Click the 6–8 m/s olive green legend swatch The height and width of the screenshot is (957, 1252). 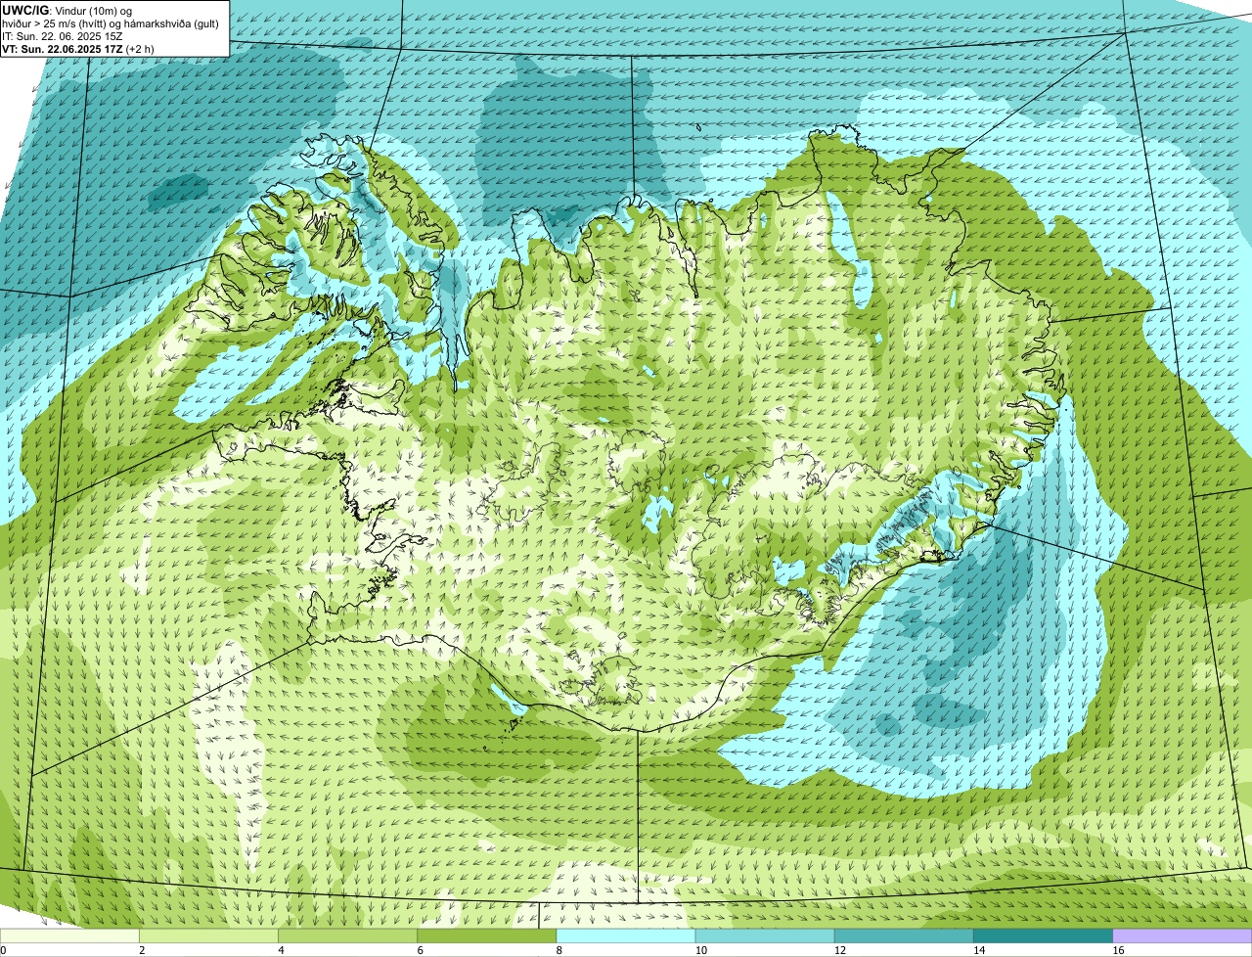tap(487, 936)
